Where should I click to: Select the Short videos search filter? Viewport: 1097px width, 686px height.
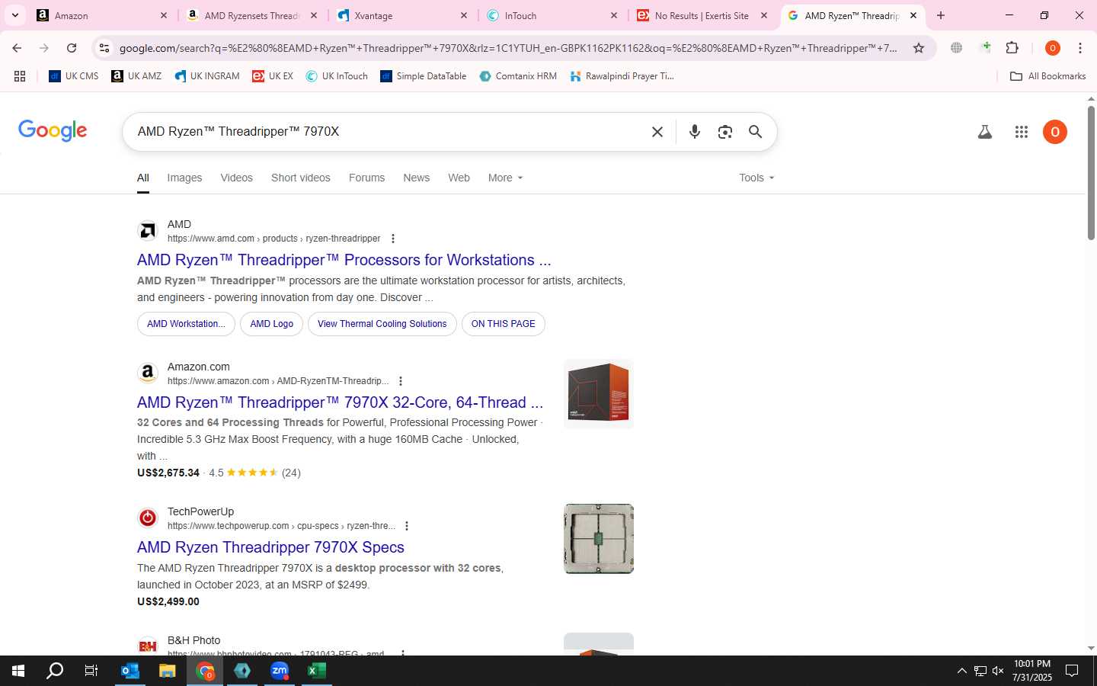(301, 178)
